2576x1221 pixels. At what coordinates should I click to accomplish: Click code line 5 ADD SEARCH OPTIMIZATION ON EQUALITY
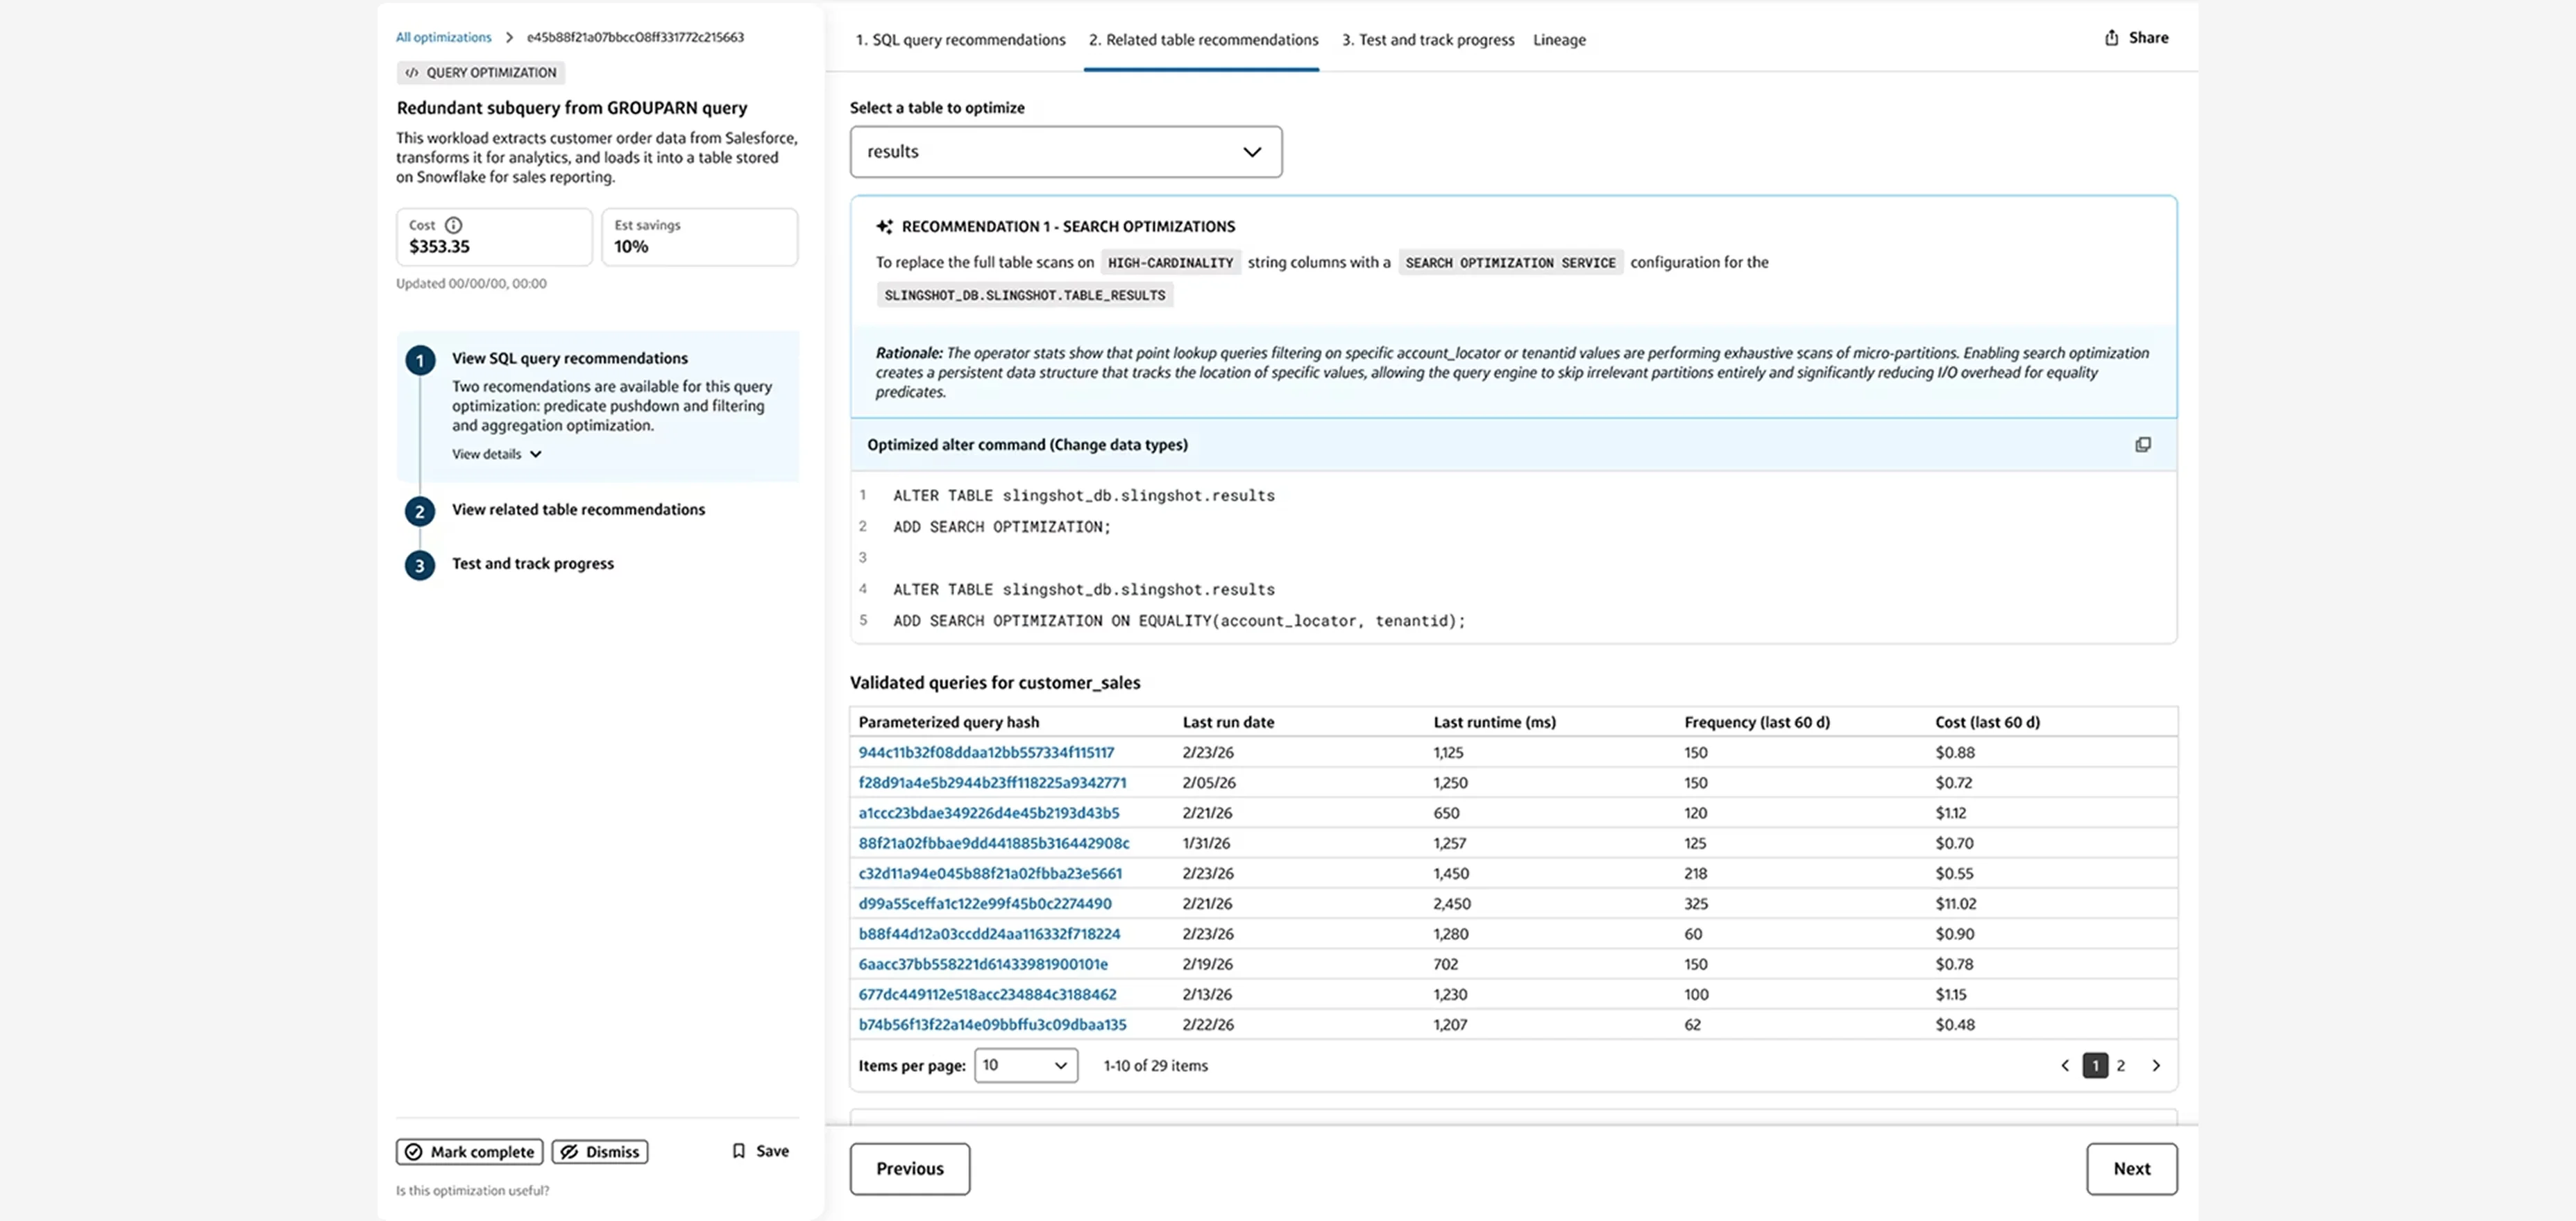1179,621
